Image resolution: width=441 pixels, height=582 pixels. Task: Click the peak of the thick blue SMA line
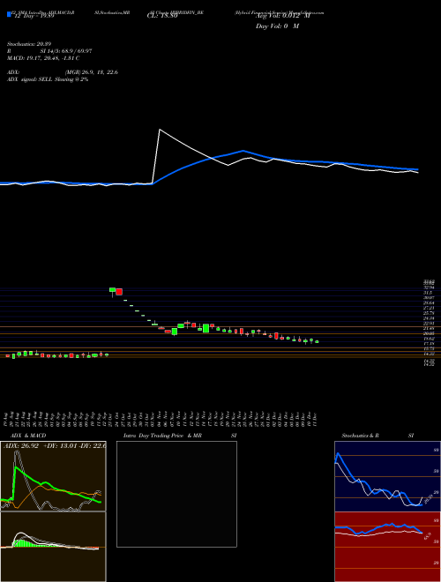tap(243, 151)
